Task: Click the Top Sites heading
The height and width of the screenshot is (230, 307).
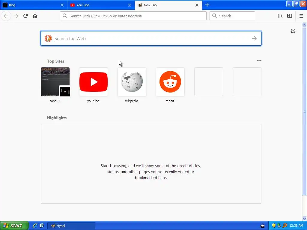Action: 55,61
